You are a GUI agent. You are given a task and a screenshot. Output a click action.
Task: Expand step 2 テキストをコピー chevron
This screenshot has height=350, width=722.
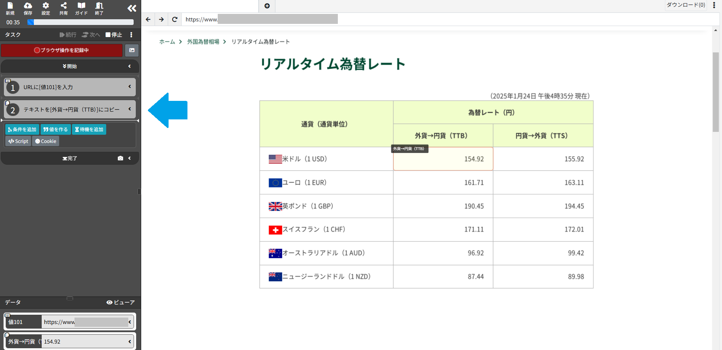130,109
